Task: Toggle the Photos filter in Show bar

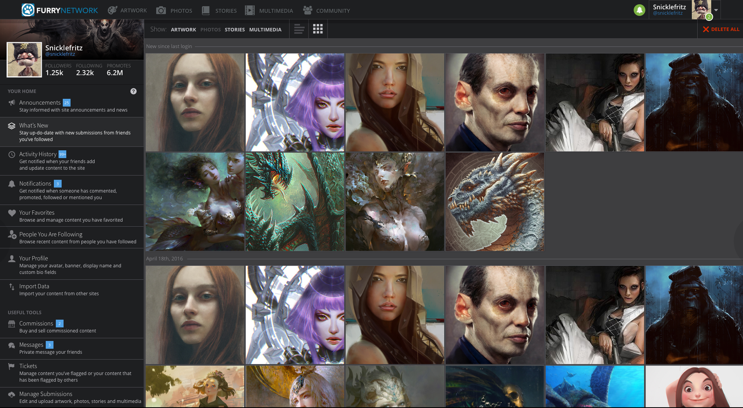Action: (x=210, y=29)
